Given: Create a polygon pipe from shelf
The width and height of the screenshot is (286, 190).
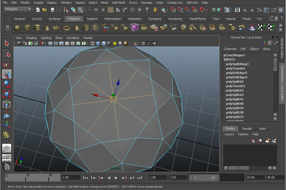Looking at the screenshot, I should pos(86,28).
